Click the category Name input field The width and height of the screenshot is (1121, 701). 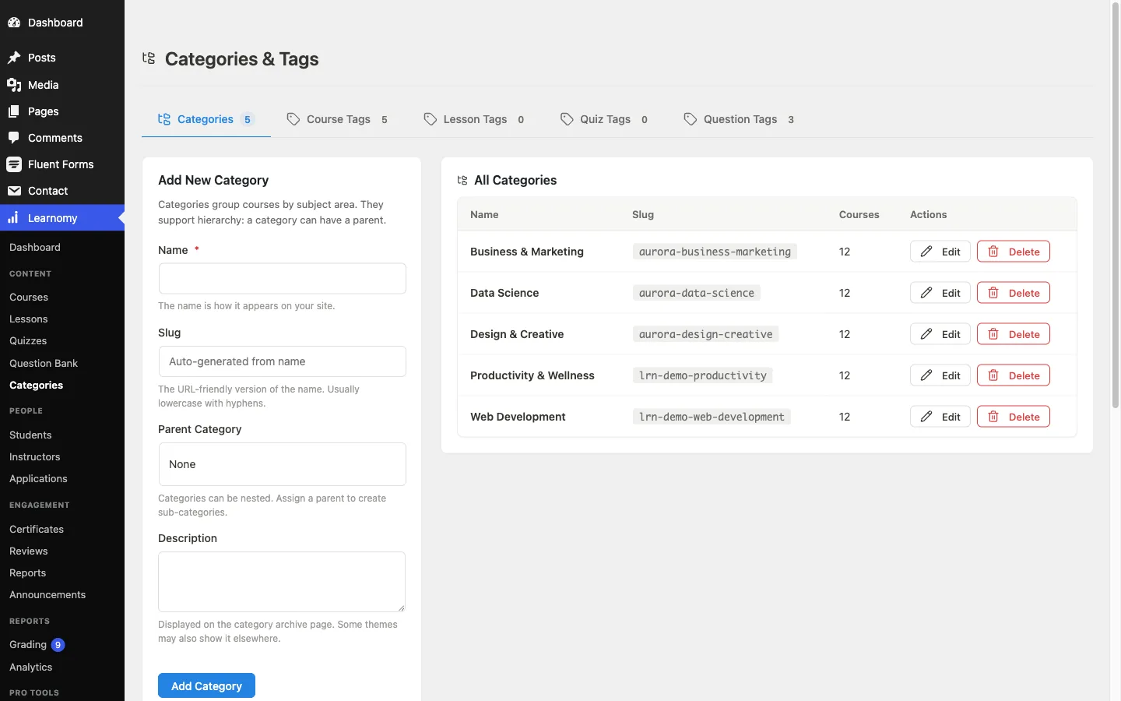pos(282,278)
